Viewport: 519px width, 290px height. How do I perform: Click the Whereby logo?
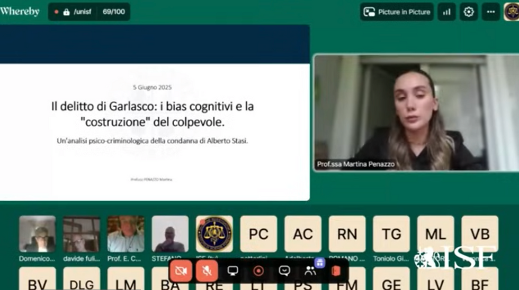[20, 12]
